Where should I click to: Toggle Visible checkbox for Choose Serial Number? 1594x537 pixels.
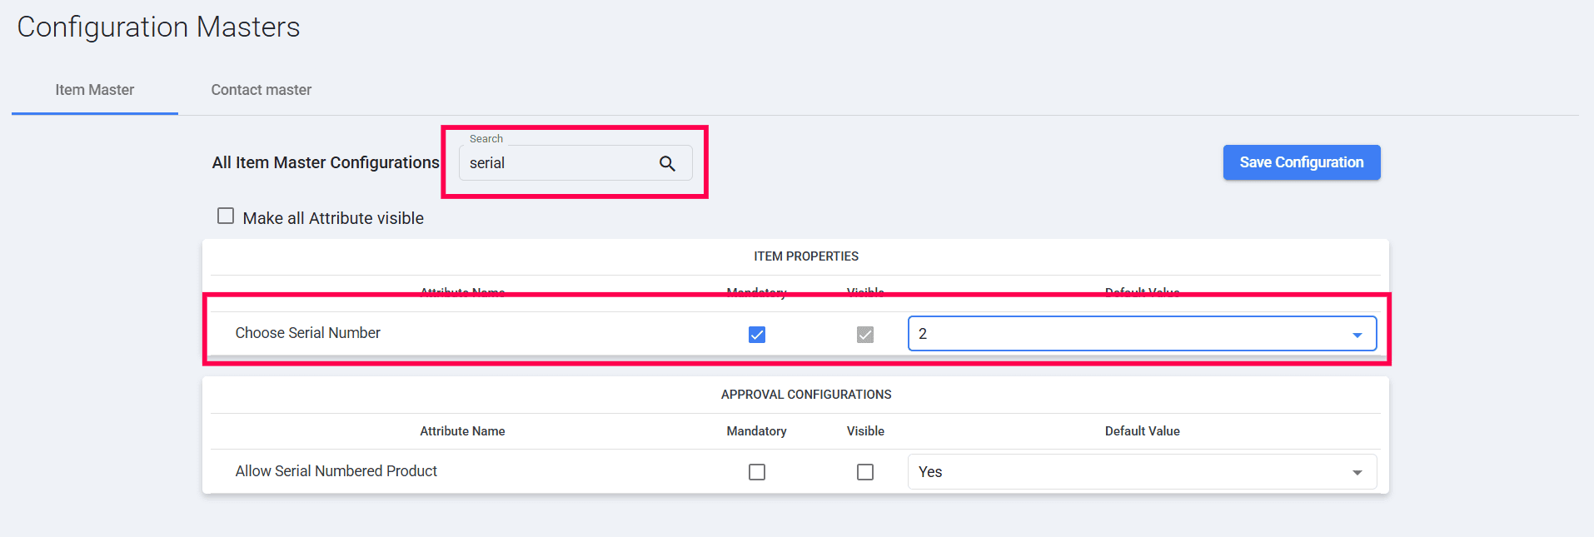[x=865, y=335]
